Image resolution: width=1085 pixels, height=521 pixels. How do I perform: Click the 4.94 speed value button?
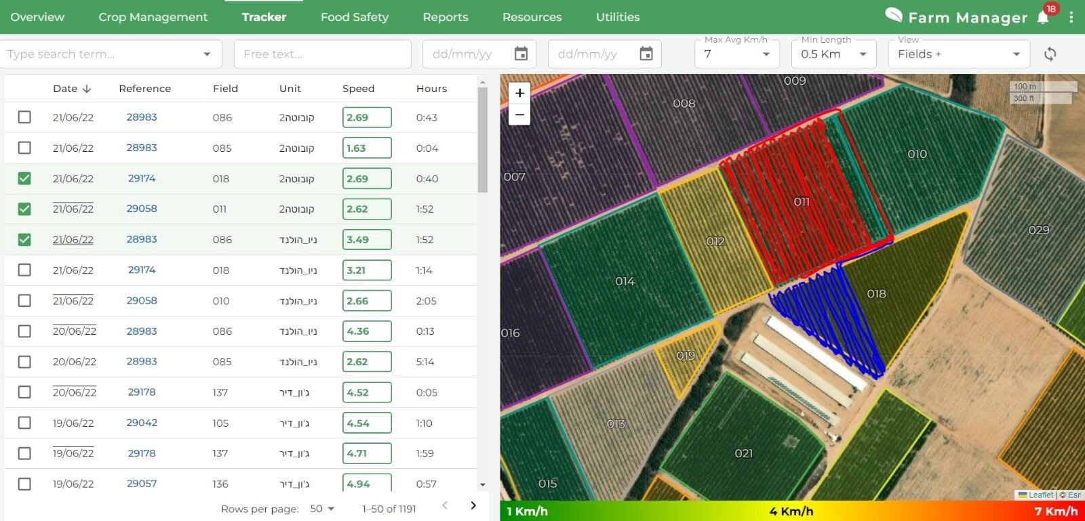click(366, 483)
